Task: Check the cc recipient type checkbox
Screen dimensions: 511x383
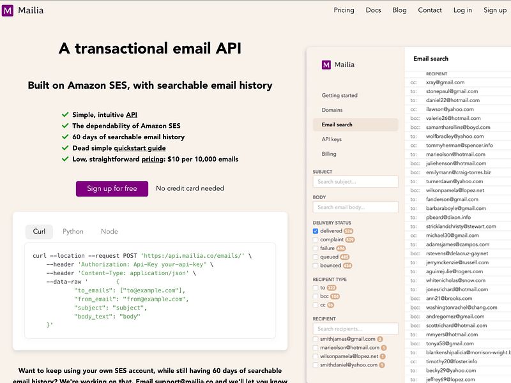Action: click(x=316, y=305)
